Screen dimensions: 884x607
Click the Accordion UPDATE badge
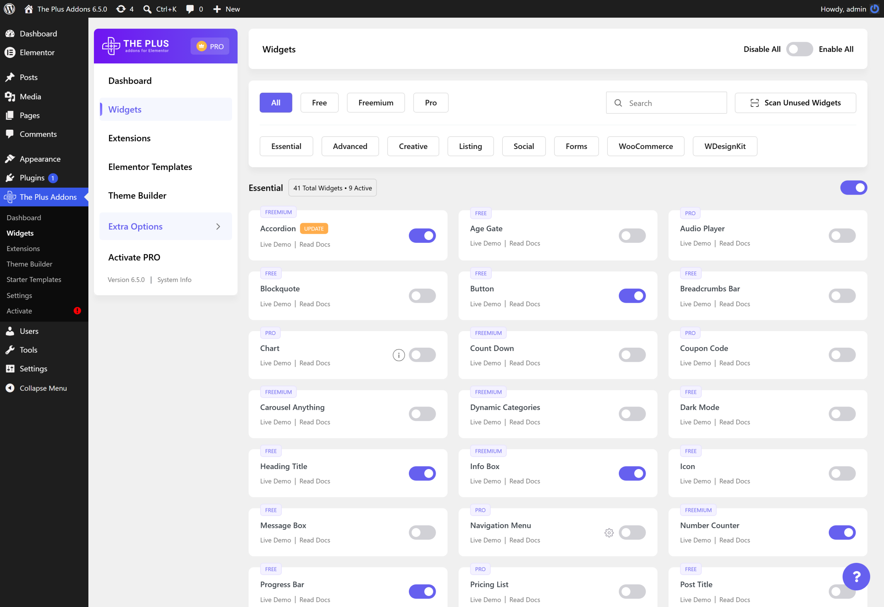click(314, 229)
